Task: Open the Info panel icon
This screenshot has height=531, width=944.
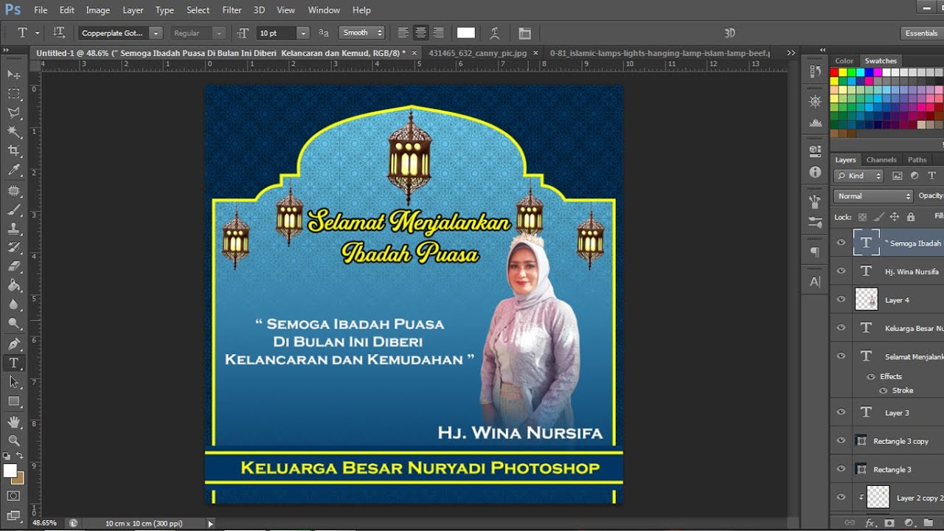Action: click(x=815, y=172)
